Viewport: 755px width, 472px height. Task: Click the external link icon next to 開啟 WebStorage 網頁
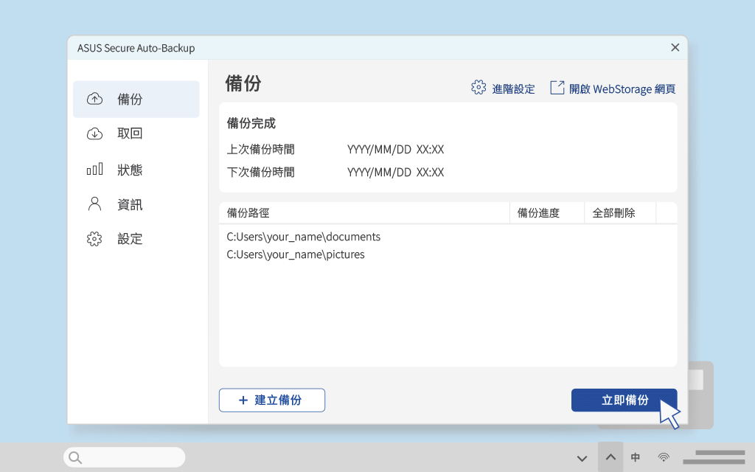click(557, 88)
